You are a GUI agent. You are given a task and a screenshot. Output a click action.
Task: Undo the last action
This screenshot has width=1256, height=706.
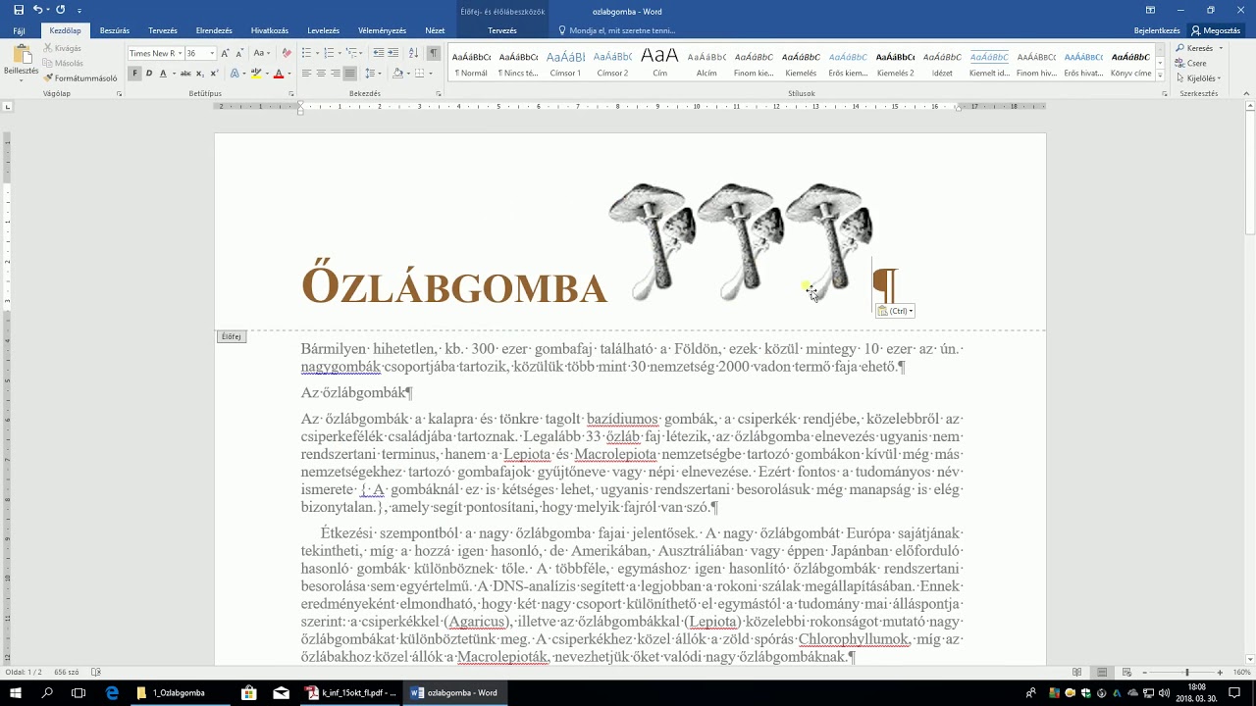pos(37,10)
